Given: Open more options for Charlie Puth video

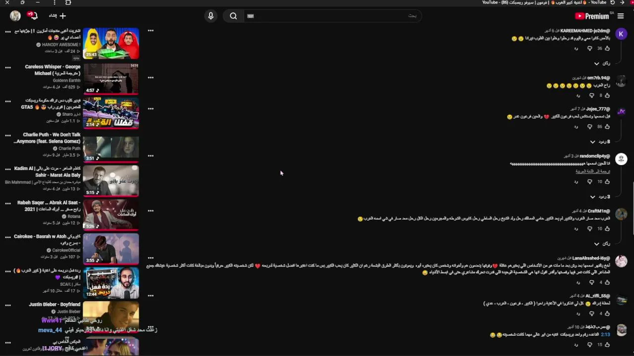Looking at the screenshot, I should click(x=8, y=135).
